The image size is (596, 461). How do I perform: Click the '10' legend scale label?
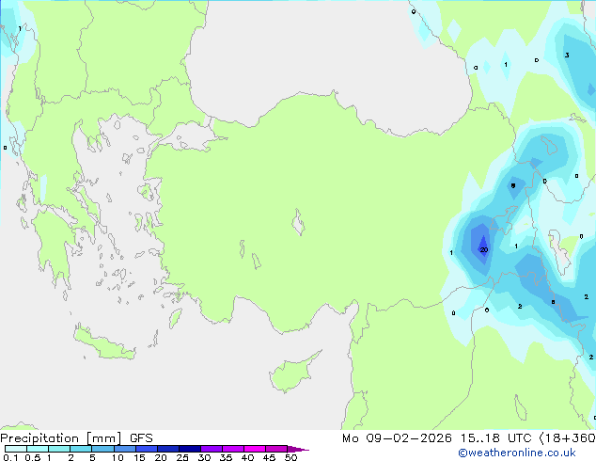(118, 457)
